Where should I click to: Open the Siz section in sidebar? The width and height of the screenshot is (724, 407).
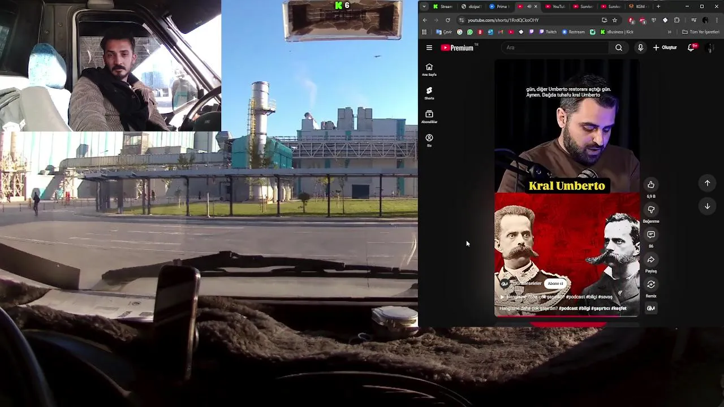coord(429,141)
